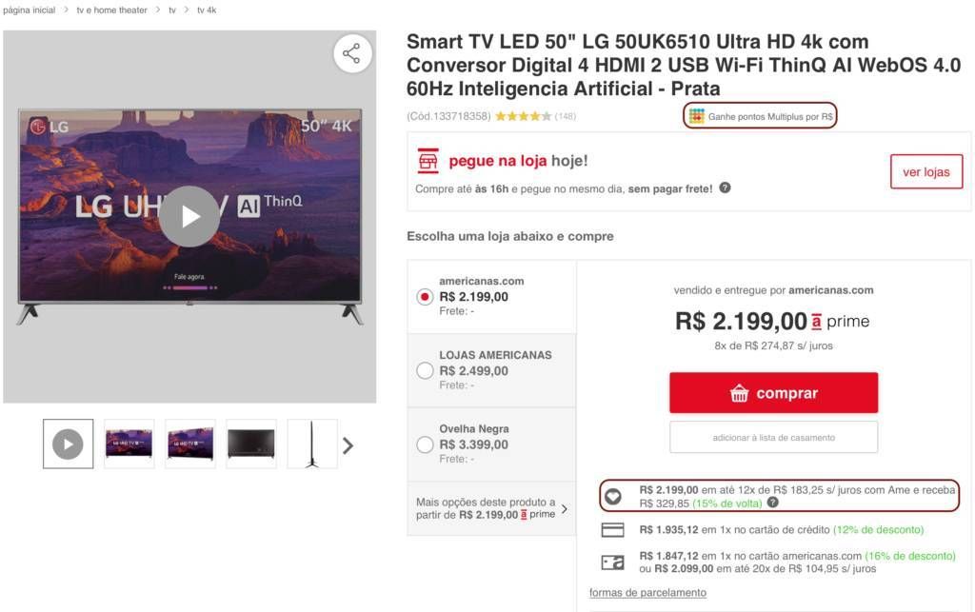Select the black TV back view thumbnail
The width and height of the screenshot is (975, 612).
point(251,444)
